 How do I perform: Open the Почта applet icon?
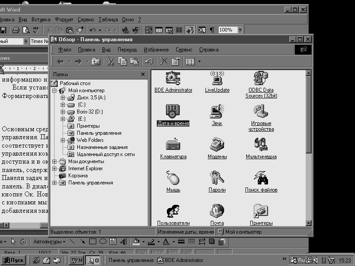[x=217, y=211]
